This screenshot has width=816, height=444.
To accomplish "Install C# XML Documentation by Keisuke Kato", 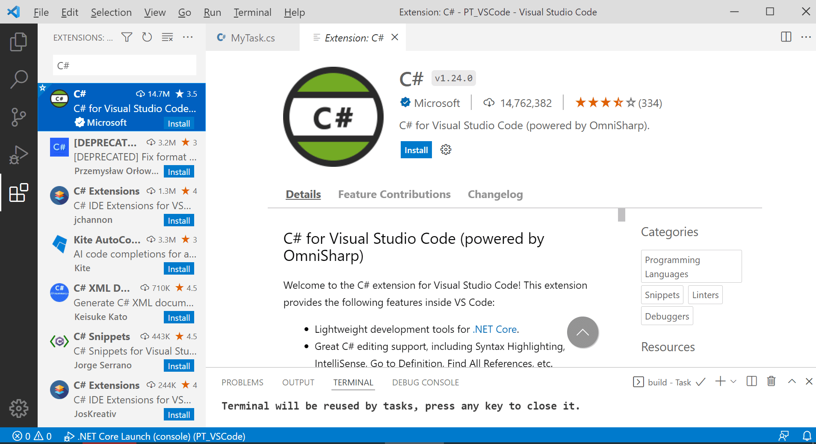I will (179, 317).
